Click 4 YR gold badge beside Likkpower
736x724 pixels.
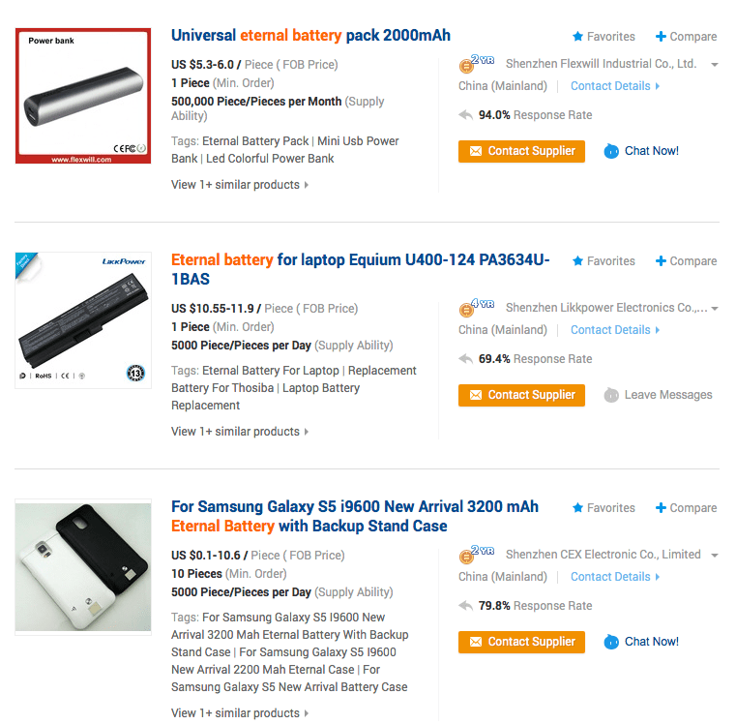coord(477,307)
